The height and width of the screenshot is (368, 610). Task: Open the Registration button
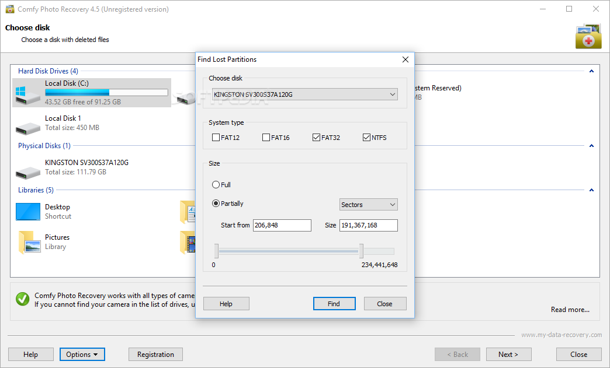155,355
